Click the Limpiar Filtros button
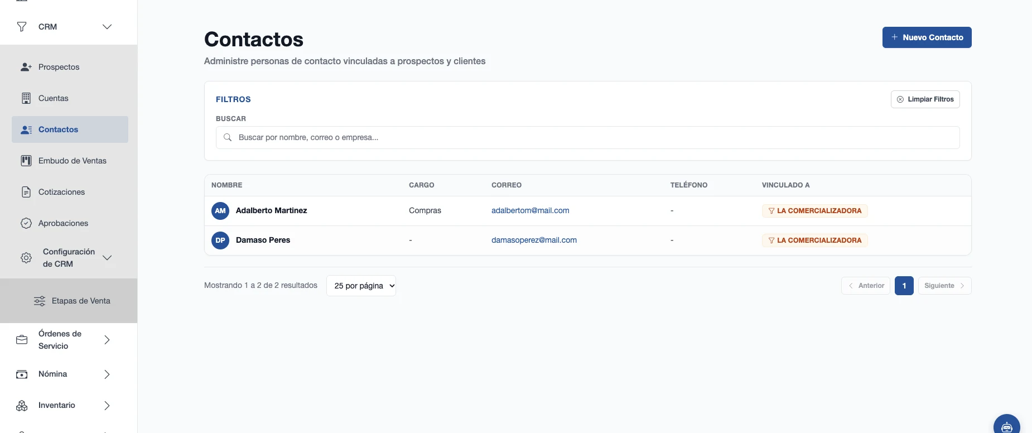1032x433 pixels. [x=925, y=99]
